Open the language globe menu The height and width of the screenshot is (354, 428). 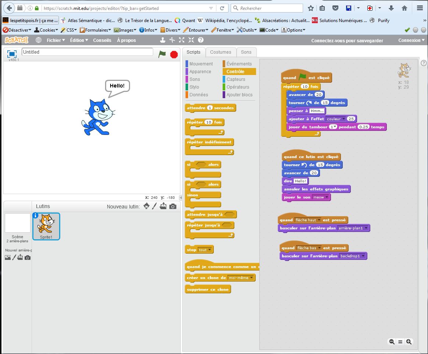tap(39, 40)
